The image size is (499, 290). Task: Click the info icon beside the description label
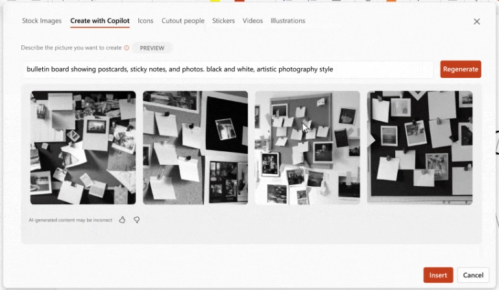point(127,48)
